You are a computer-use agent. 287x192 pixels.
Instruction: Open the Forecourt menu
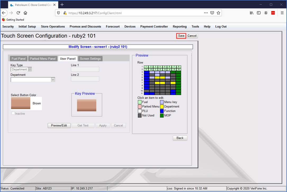113,26
